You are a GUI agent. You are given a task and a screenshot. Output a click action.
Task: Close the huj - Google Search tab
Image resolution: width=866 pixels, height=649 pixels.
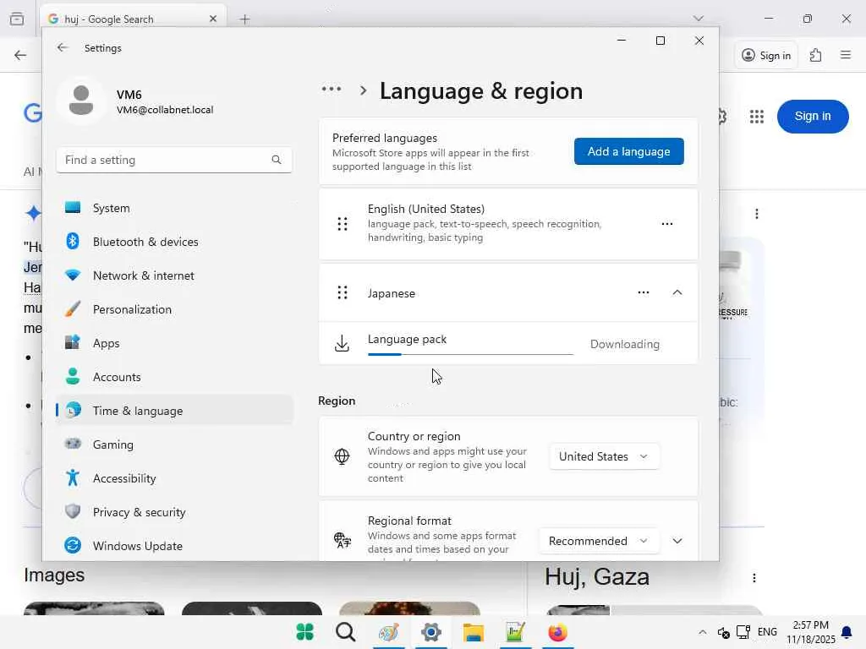(212, 19)
